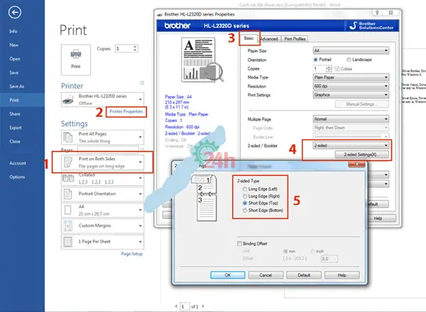The width and height of the screenshot is (426, 312).
Task: Open the Print All Pages dropdown
Action: tap(102, 138)
